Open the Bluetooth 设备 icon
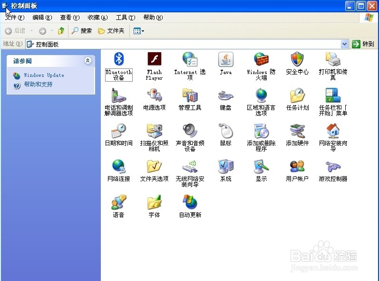Image resolution: width=379 pixels, height=281 pixels. [x=119, y=59]
